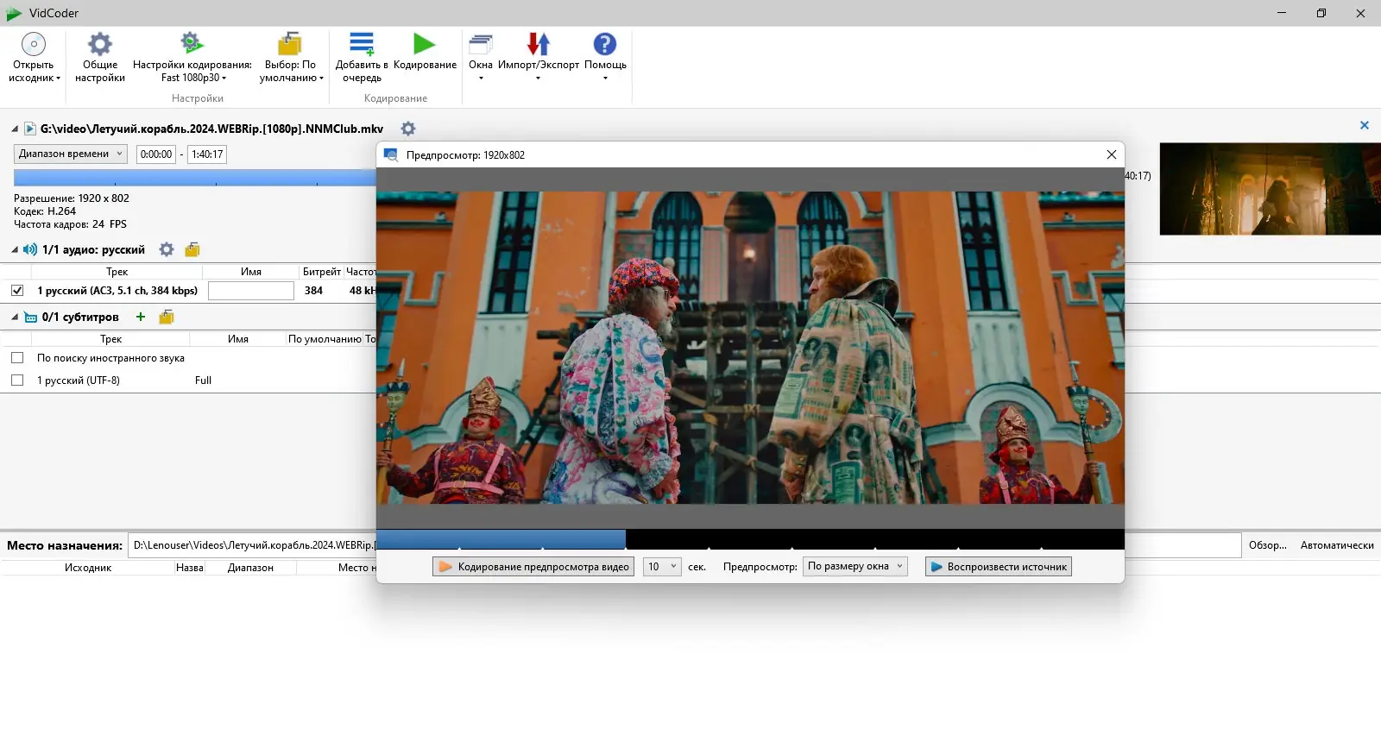The width and height of the screenshot is (1381, 742).
Task: Open preview duration seconds dropdown
Action: point(662,567)
